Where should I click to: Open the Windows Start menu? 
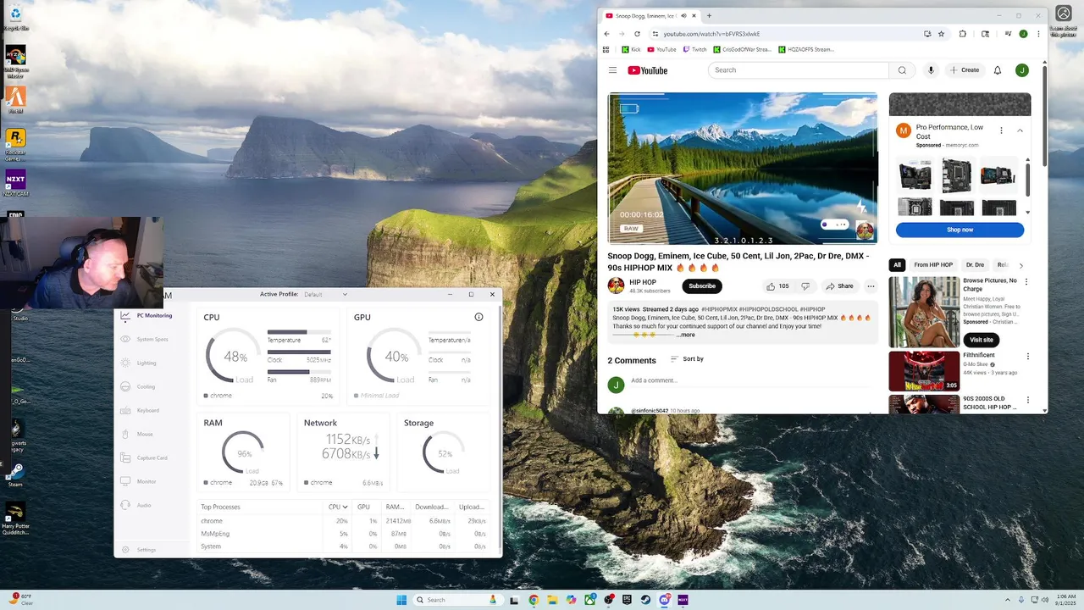coord(401,600)
